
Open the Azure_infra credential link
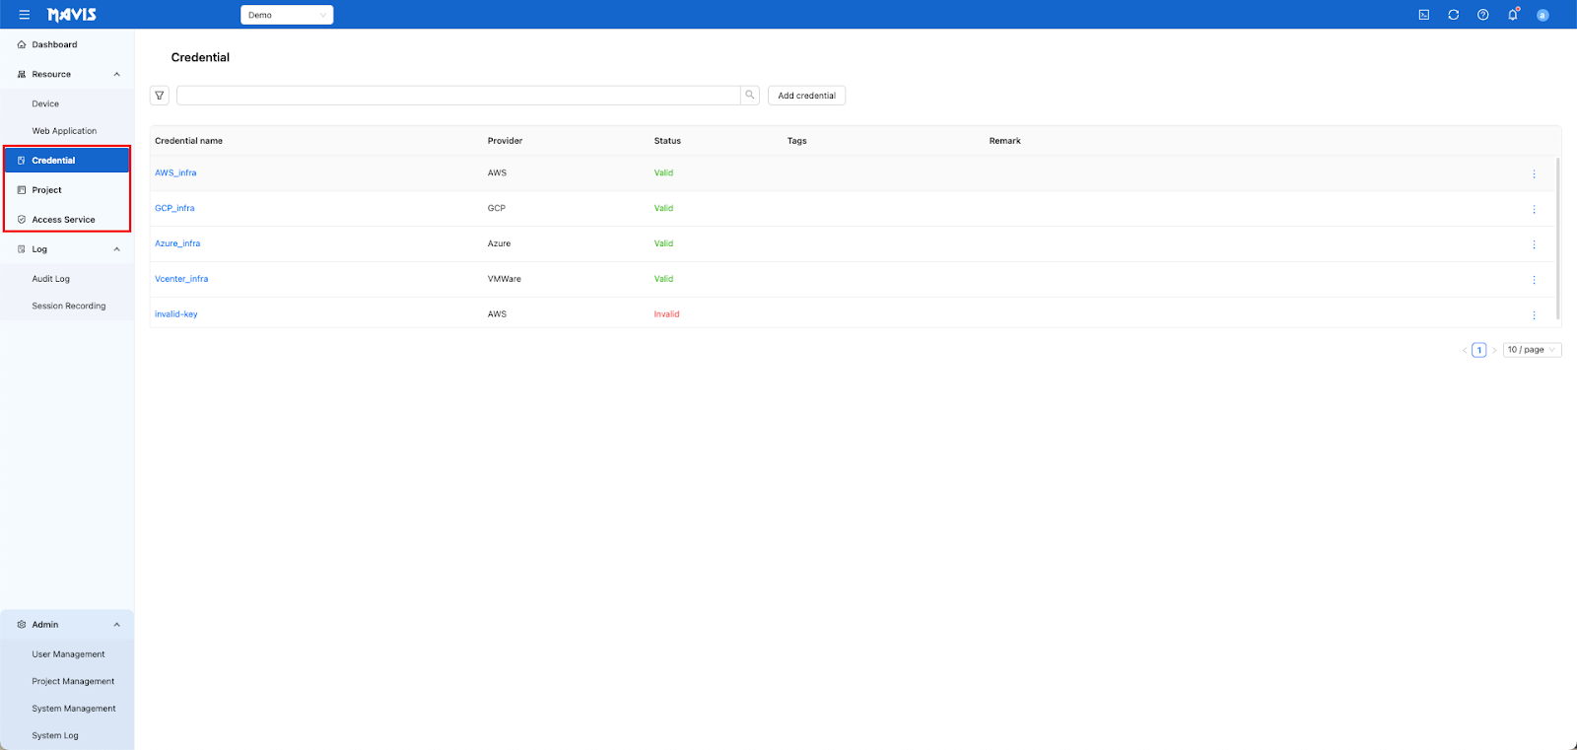(177, 244)
